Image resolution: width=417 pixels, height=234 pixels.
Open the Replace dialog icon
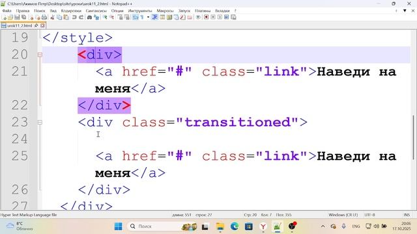[96, 18]
